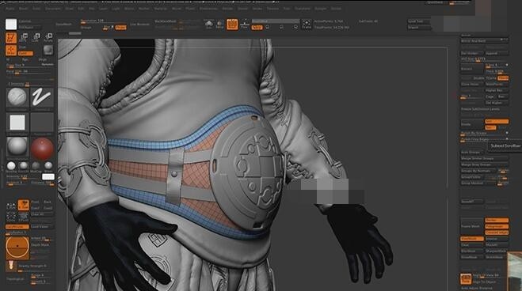Toggle the BackfaceMask option
The height and width of the screenshot is (291, 522).
point(166,21)
